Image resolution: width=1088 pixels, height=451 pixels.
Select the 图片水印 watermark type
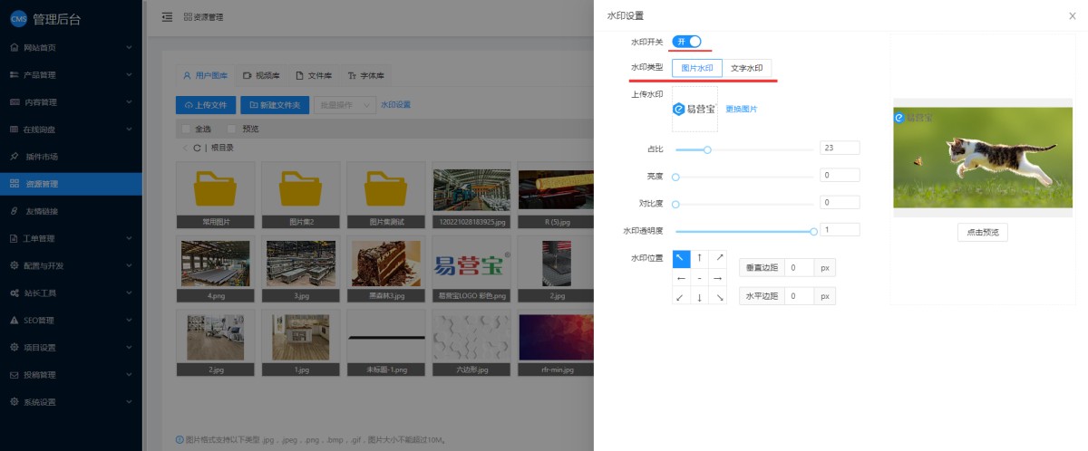tap(697, 68)
